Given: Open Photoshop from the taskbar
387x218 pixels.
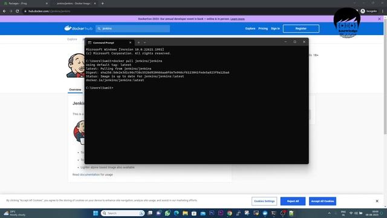Looking at the screenshot, I should click(x=212, y=213).
